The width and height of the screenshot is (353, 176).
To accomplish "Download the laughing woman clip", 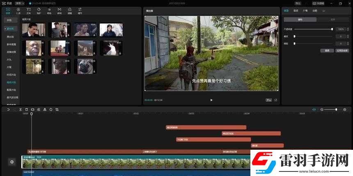I will 120,35.
